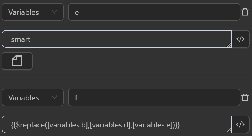Open the code editor for the smart value
The image size is (252, 136).
click(x=240, y=39)
